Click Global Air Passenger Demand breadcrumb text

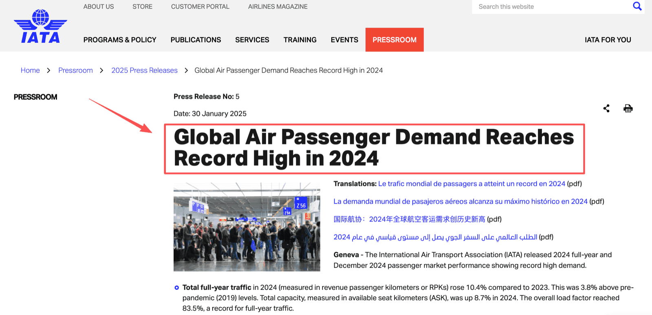[x=289, y=70]
